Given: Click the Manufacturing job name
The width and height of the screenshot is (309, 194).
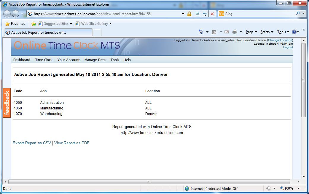Looking at the screenshot, I should click(52, 108).
